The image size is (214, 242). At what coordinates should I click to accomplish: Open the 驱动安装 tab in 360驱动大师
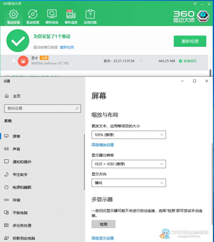point(13,17)
